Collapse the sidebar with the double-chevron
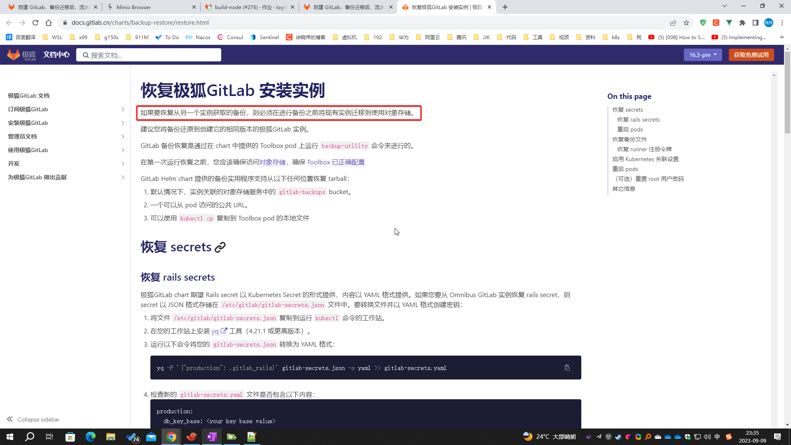The image size is (791, 445). coord(10,419)
